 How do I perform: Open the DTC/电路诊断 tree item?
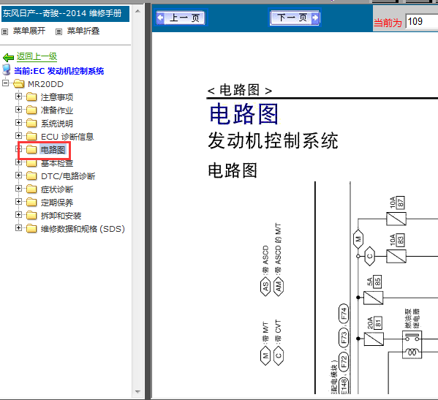68,176
